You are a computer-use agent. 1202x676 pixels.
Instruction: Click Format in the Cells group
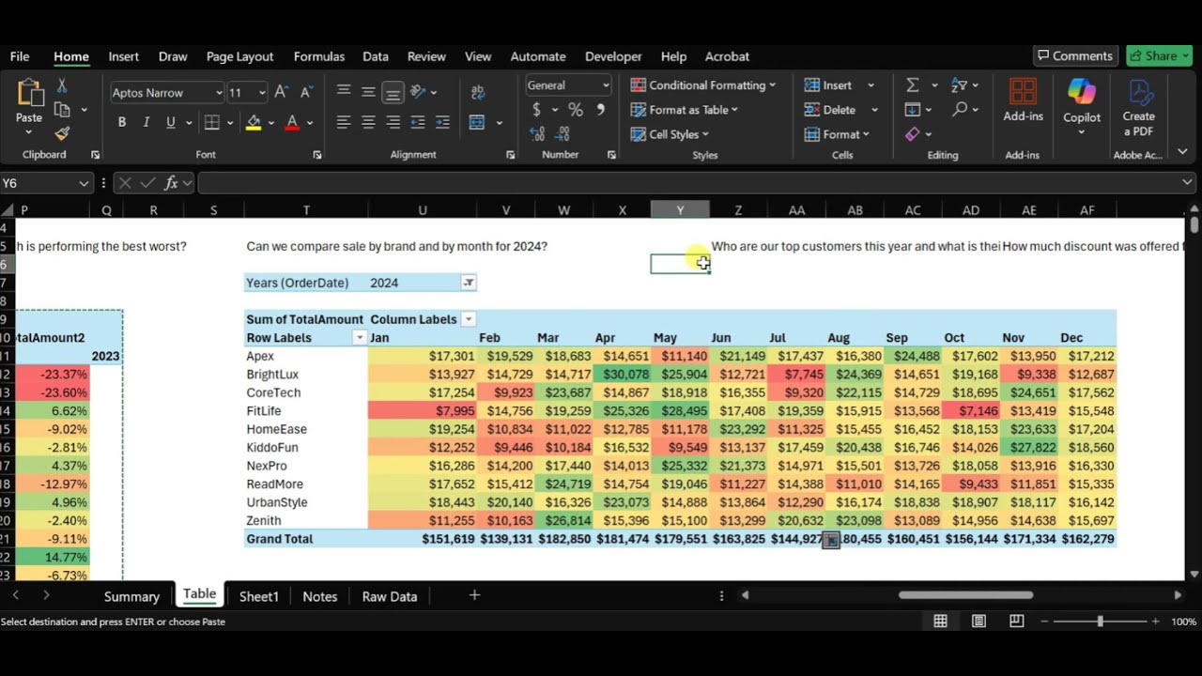837,134
